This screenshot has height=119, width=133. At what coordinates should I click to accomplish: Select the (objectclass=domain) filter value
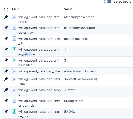coord(80,71)
